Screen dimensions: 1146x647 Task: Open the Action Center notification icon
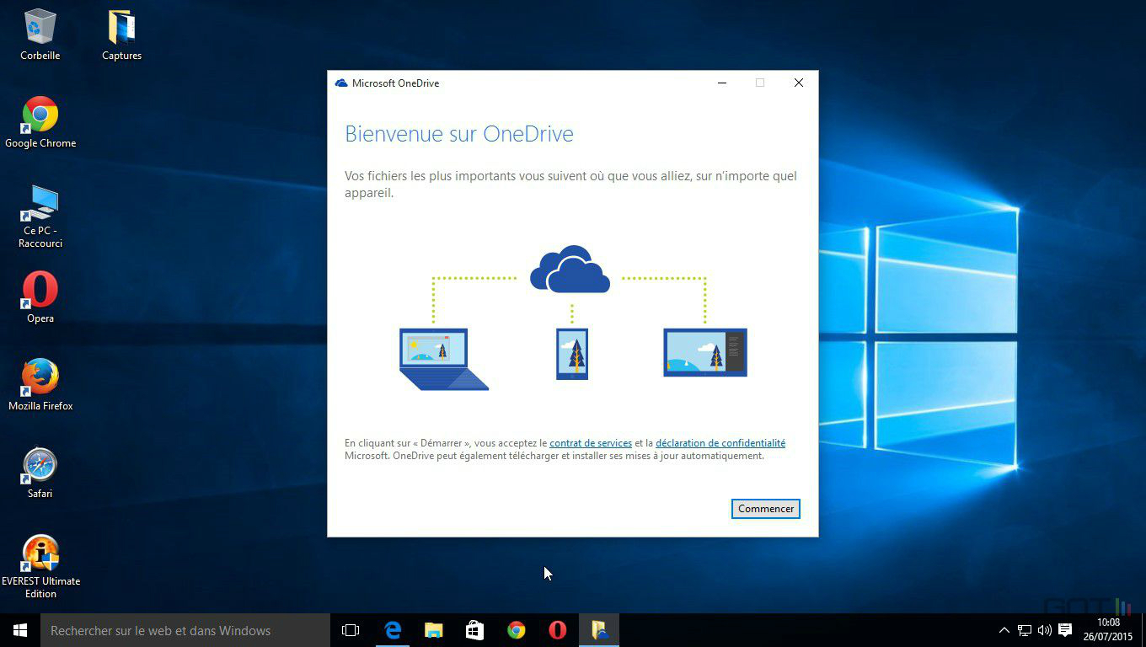[1063, 629]
